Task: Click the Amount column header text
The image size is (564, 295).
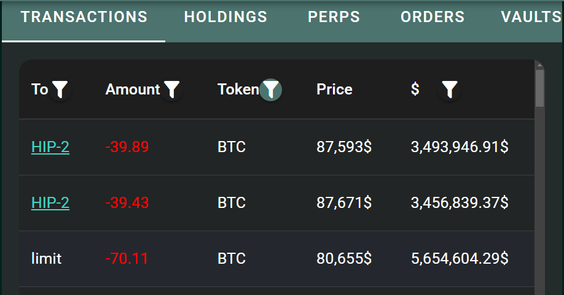Action: [132, 90]
